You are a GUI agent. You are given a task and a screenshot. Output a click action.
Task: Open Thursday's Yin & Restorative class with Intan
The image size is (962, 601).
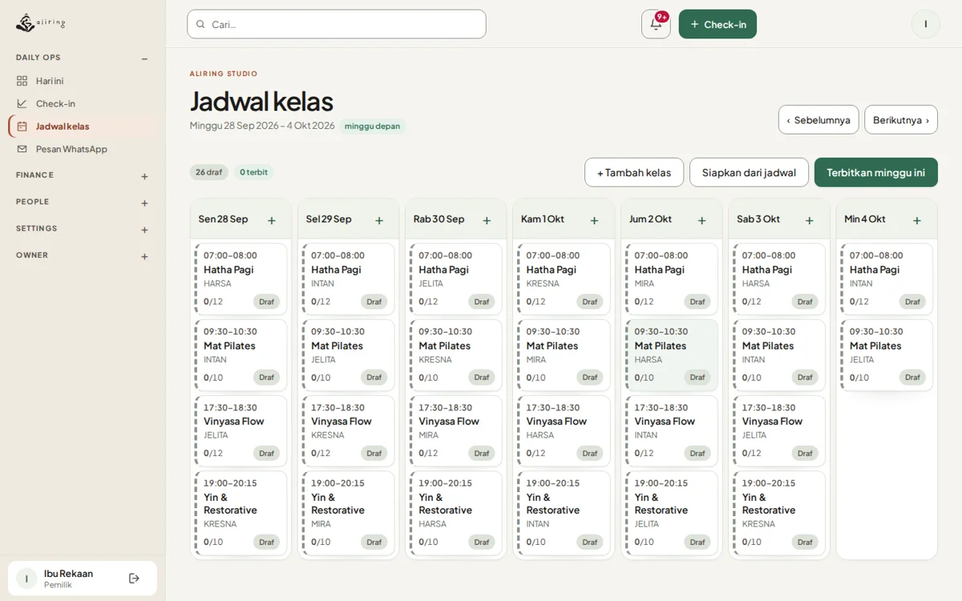tap(564, 514)
